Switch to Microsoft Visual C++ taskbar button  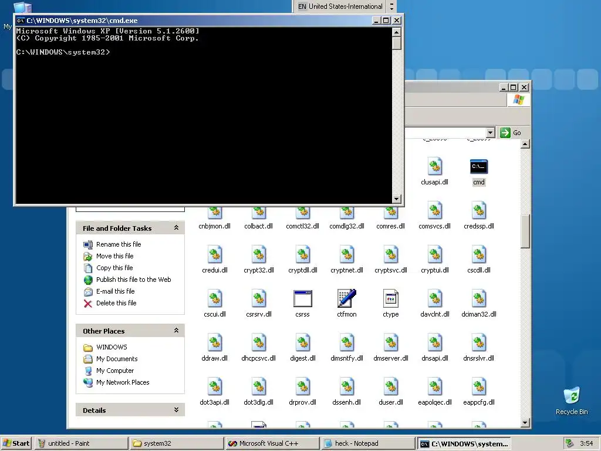click(272, 443)
